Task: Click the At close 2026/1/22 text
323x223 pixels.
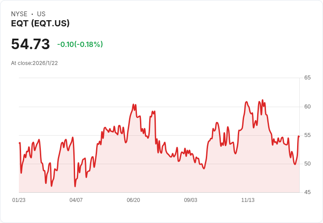Action: (x=34, y=63)
